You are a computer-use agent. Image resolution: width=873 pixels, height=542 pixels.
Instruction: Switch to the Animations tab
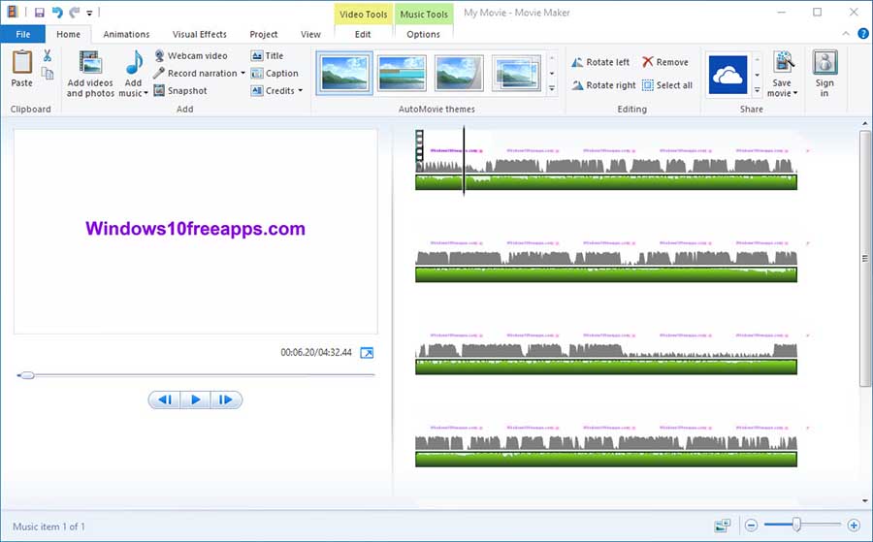coord(126,34)
